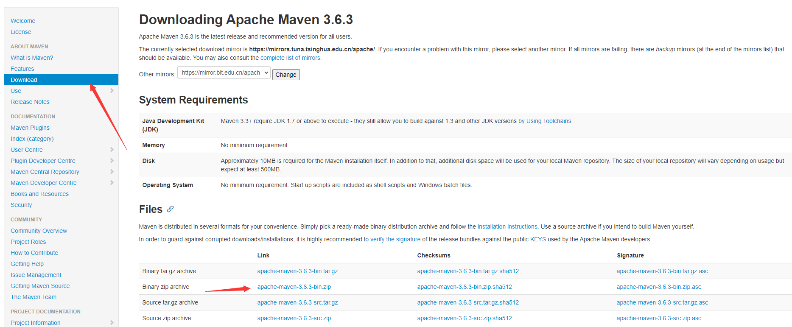Open apache-maven-3.6.3-src.tar.gz.sha512 checksum
Image resolution: width=792 pixels, height=327 pixels.
468,302
